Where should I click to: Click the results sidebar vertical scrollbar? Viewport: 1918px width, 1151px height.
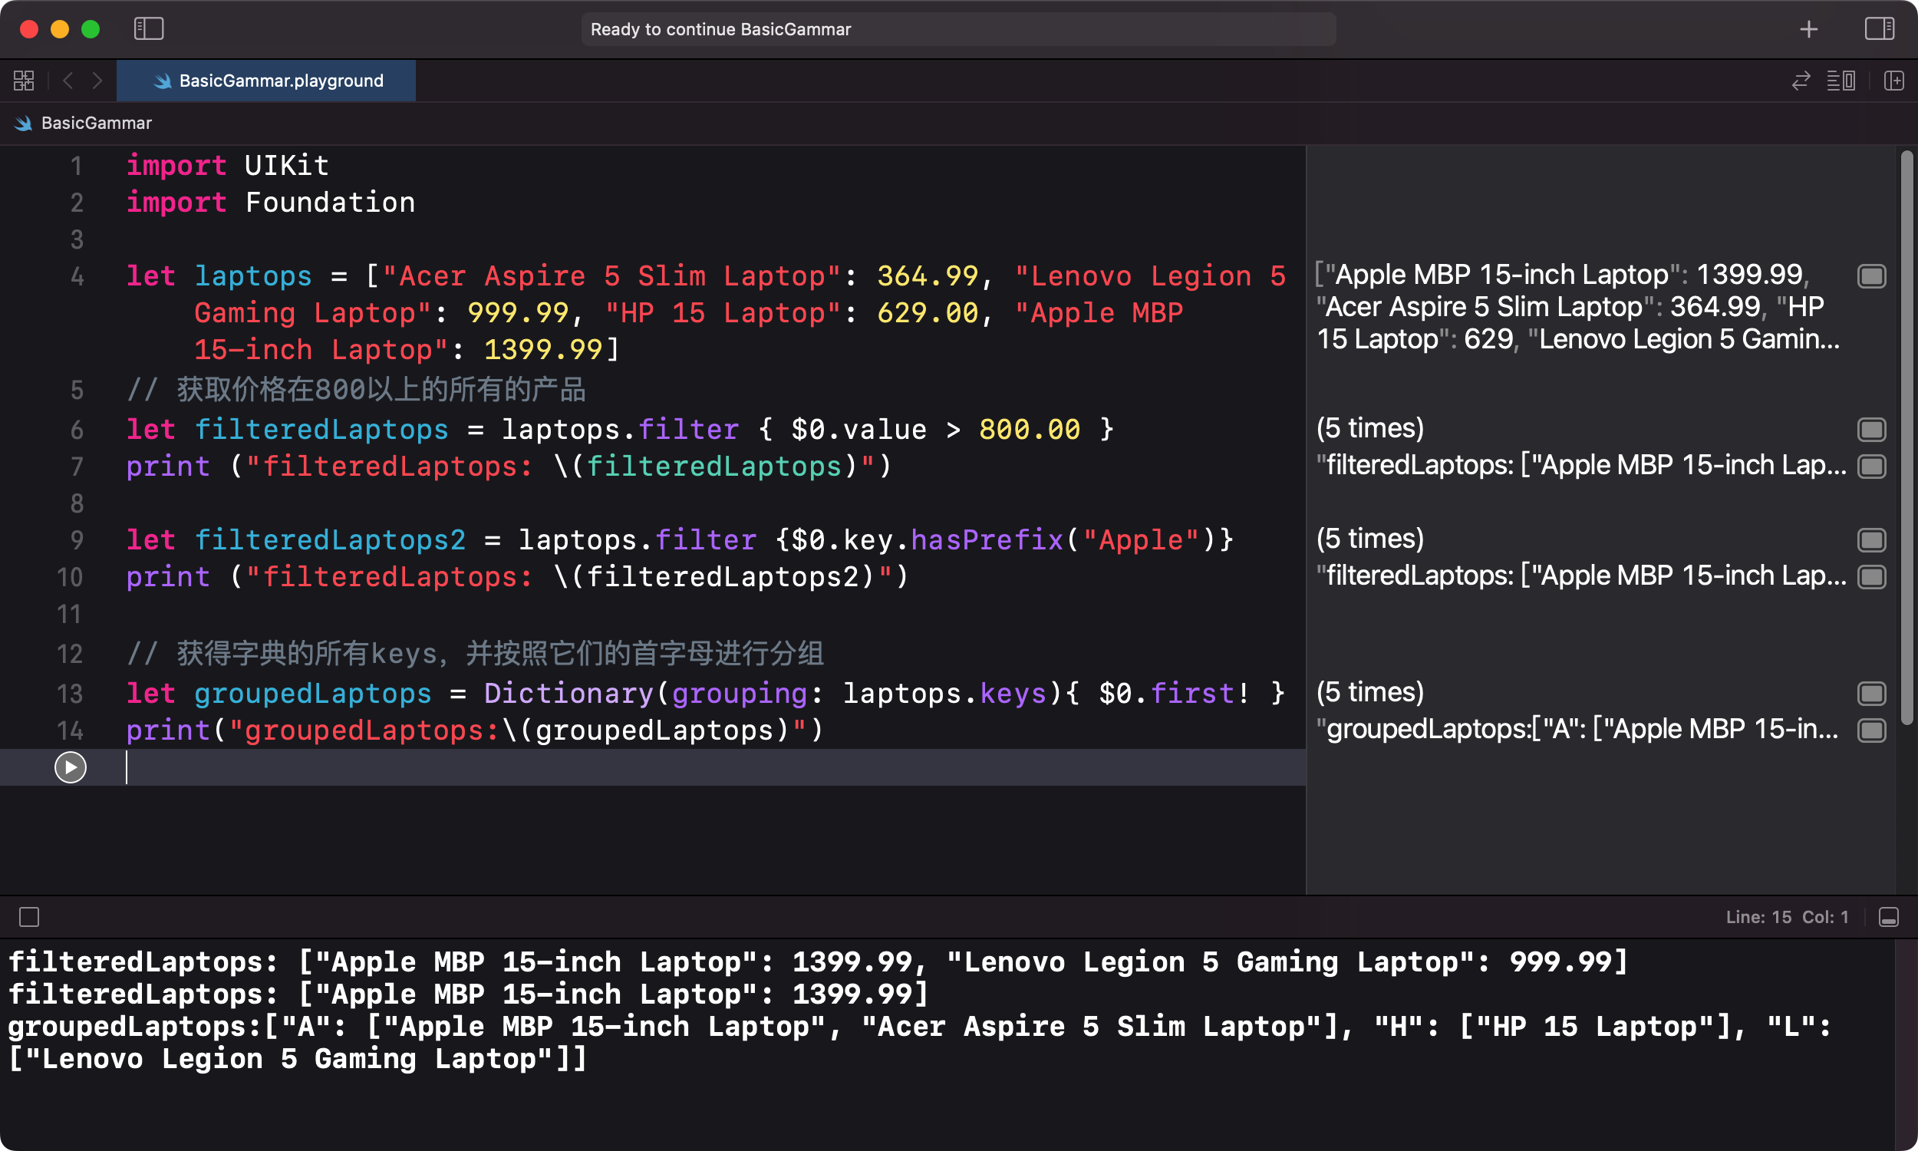[1907, 438]
